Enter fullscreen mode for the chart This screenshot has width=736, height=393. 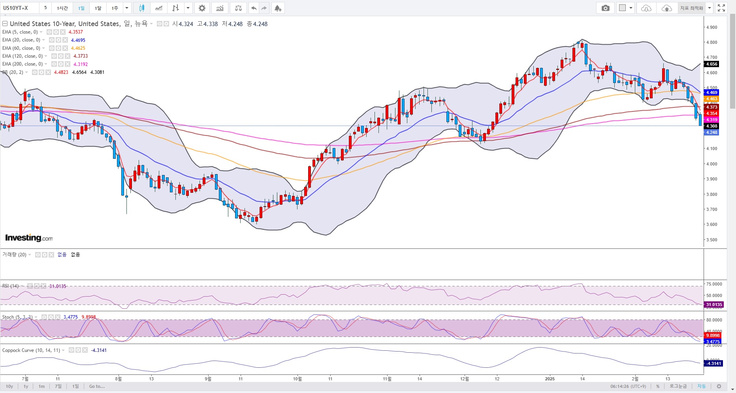click(721, 8)
